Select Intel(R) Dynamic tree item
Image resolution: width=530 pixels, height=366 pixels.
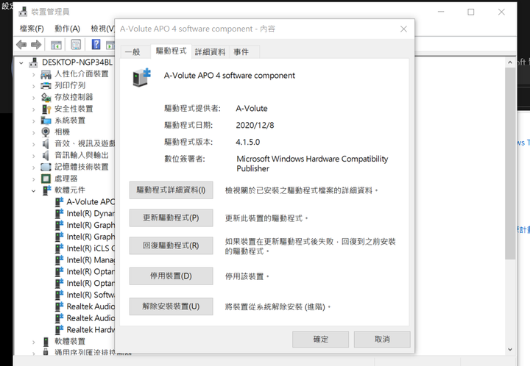(91, 214)
